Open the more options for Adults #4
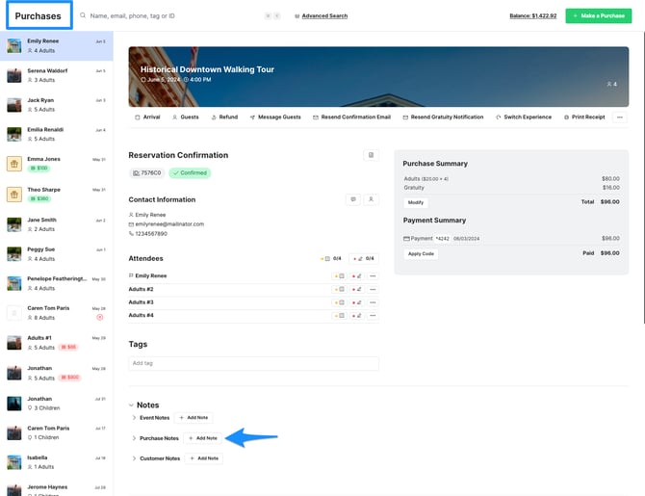The image size is (645, 496). tap(373, 316)
